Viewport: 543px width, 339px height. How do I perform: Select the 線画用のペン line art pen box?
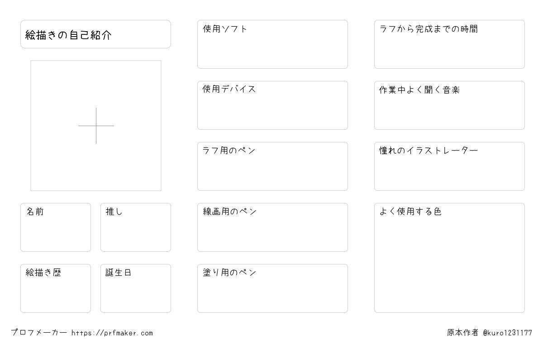pyautogui.click(x=272, y=227)
